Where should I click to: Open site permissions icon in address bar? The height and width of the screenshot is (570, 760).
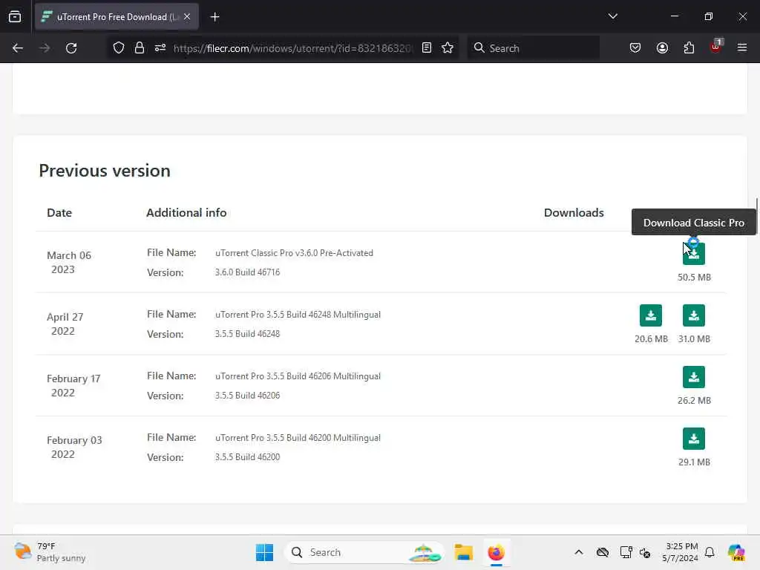tap(160, 48)
